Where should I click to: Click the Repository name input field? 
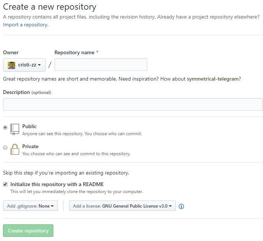tap(101, 65)
